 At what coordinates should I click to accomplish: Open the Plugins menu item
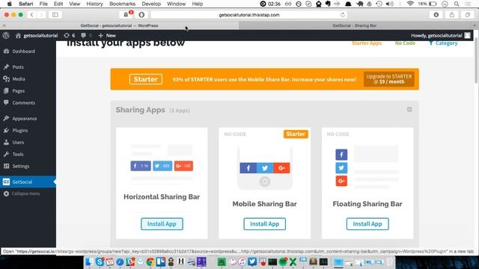[x=20, y=130]
